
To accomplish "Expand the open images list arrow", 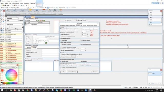I will (43, 3).
